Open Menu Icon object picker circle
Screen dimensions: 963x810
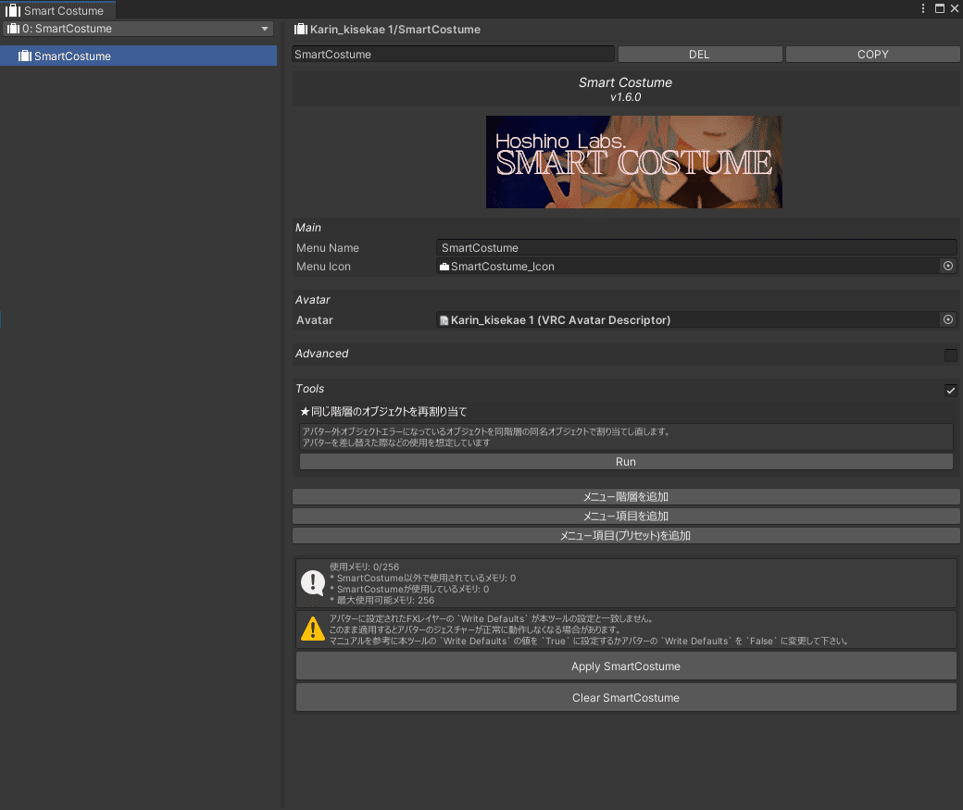click(947, 266)
